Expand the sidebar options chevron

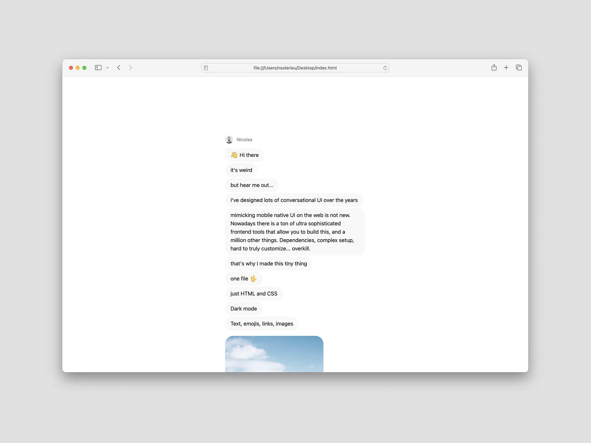point(108,67)
